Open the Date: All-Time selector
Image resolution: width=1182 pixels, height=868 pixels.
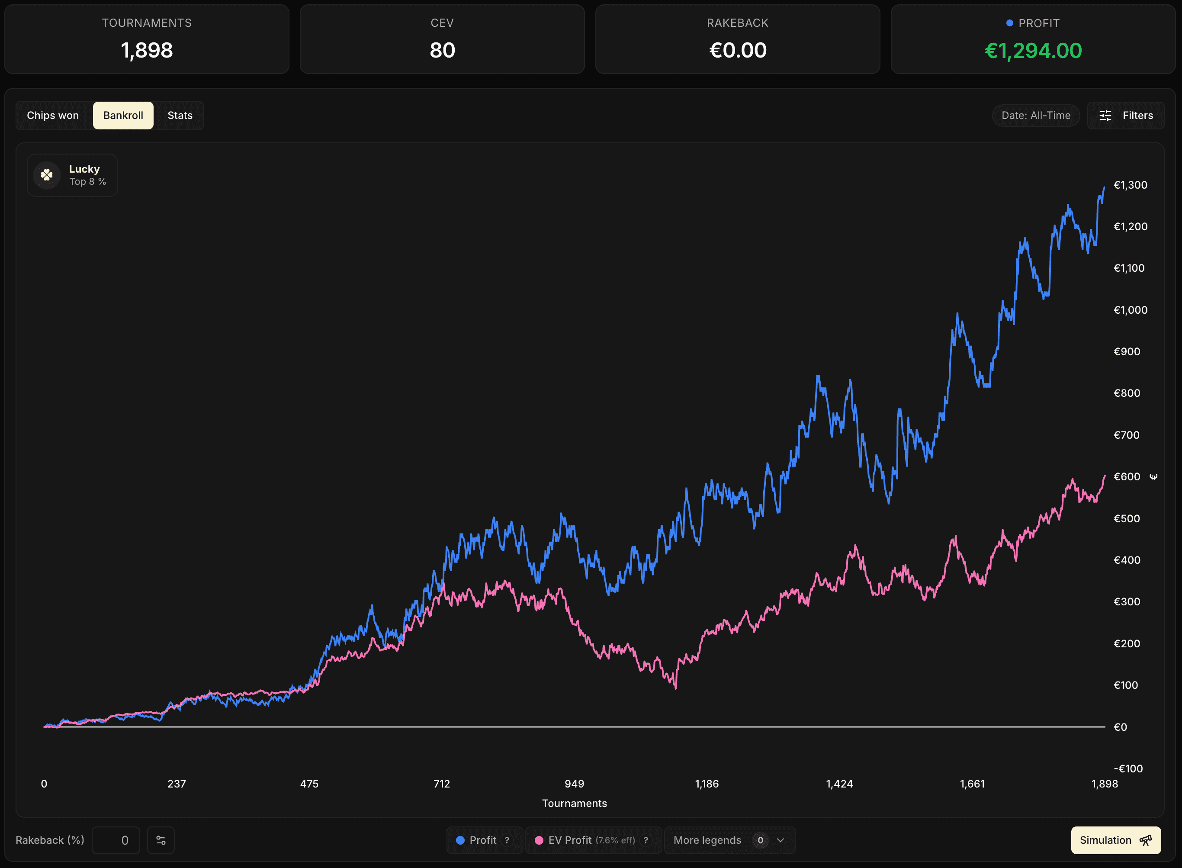tap(1035, 115)
